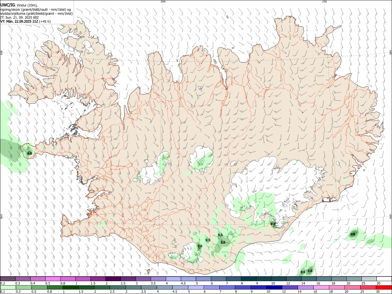Select the 'VT: Mán. 22.09.2025 21Z (+45 h)' line
The image size is (392, 294).
pos(26,21)
